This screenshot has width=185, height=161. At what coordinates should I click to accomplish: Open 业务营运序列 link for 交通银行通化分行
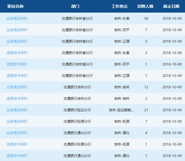(x=17, y=133)
